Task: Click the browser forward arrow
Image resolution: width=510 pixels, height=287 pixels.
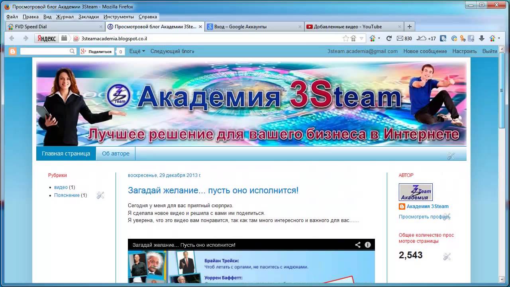Action: pyautogui.click(x=26, y=38)
